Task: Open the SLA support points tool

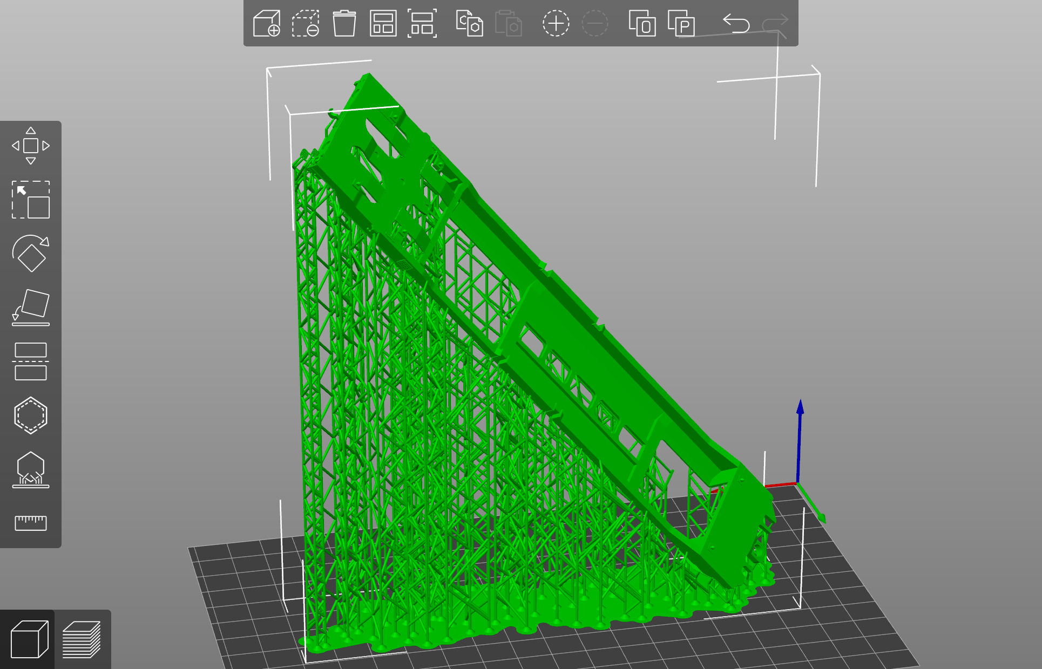Action: click(x=31, y=469)
